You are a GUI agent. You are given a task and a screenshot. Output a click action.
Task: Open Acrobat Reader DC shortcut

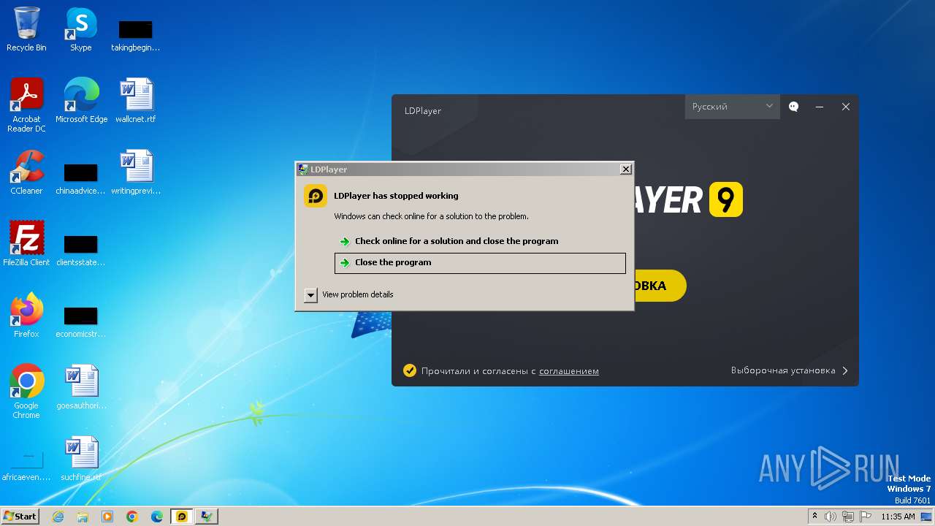[26, 105]
